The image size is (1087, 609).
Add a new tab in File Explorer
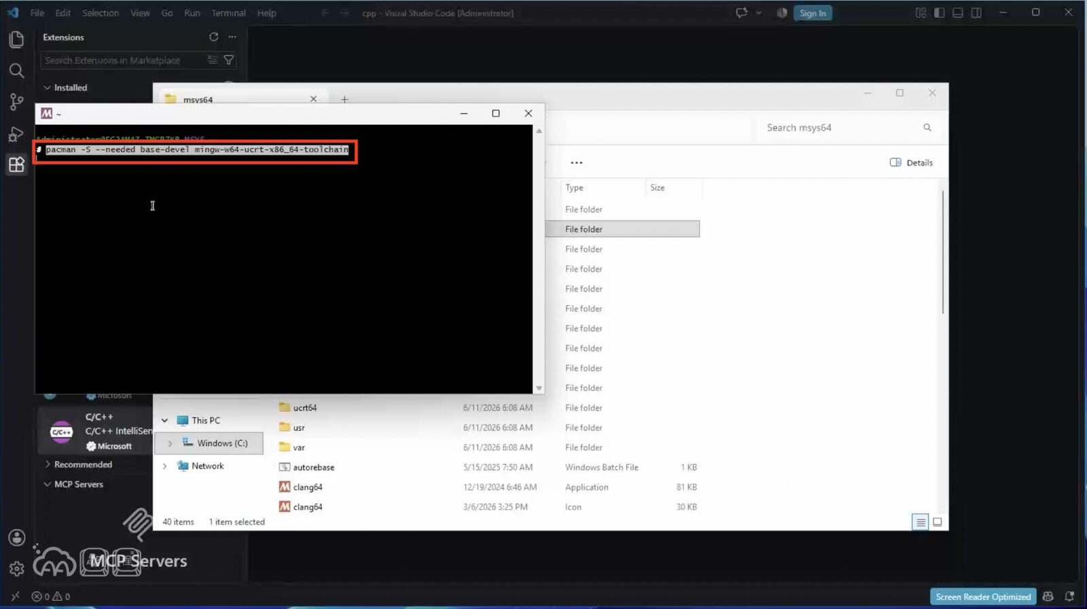(x=344, y=100)
